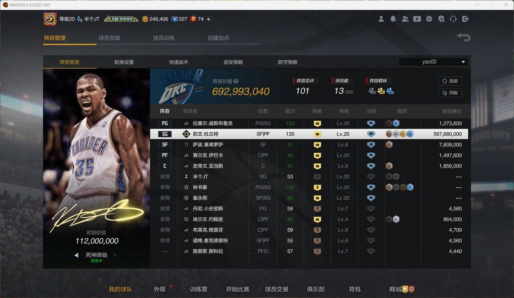This screenshot has width=514, height=298.
Task: Click the red token currency icon
Action: [x=193, y=19]
